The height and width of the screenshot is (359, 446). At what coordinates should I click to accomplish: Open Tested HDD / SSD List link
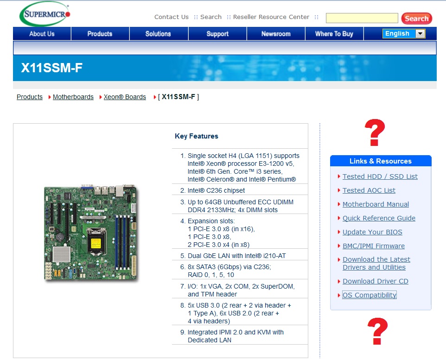(x=380, y=176)
